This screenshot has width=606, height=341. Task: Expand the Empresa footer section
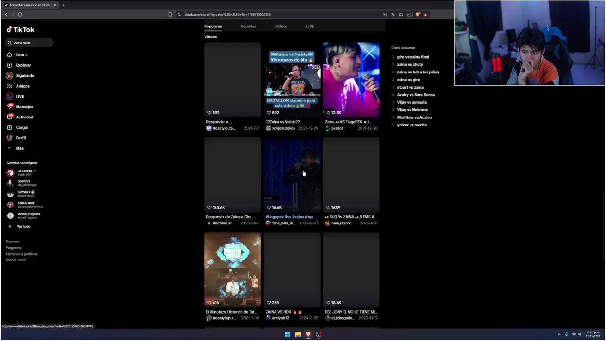pyautogui.click(x=13, y=242)
